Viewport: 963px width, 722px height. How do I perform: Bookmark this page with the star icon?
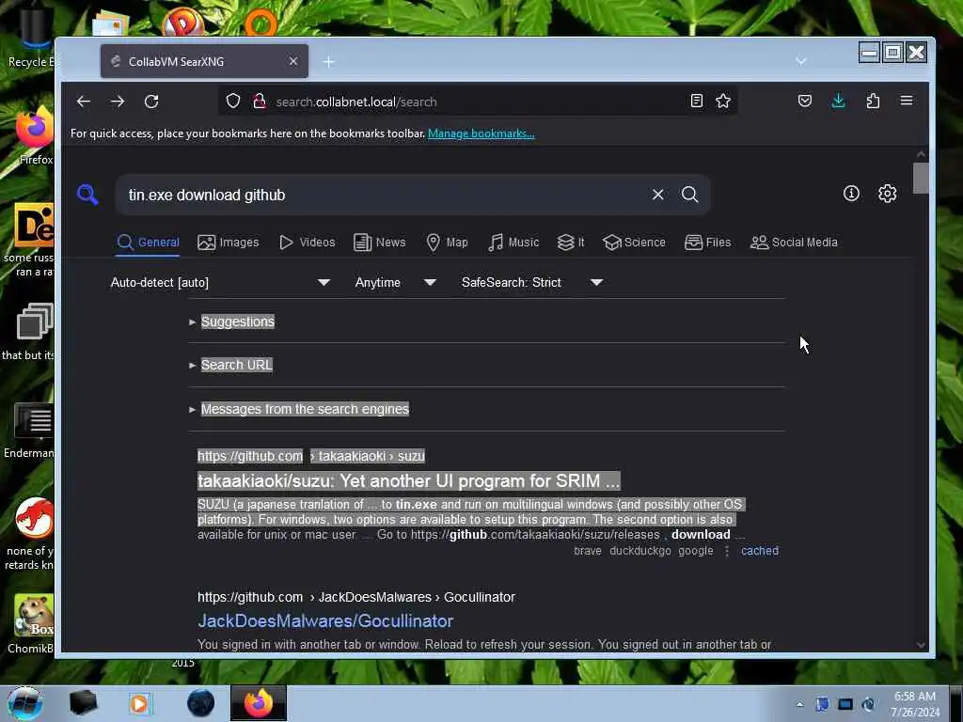723,102
